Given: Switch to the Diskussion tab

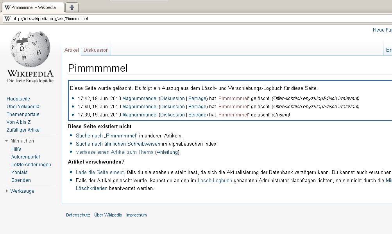Looking at the screenshot, I should point(96,50).
